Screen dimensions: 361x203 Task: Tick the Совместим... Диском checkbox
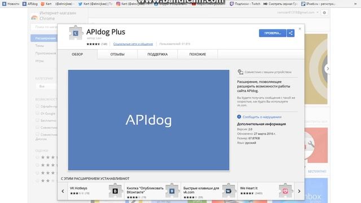[37, 134]
